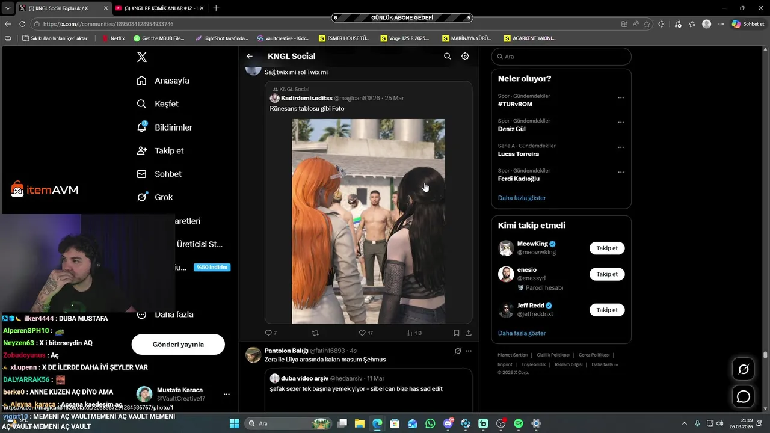Reload the page
The width and height of the screenshot is (770, 433).
[x=22, y=24]
